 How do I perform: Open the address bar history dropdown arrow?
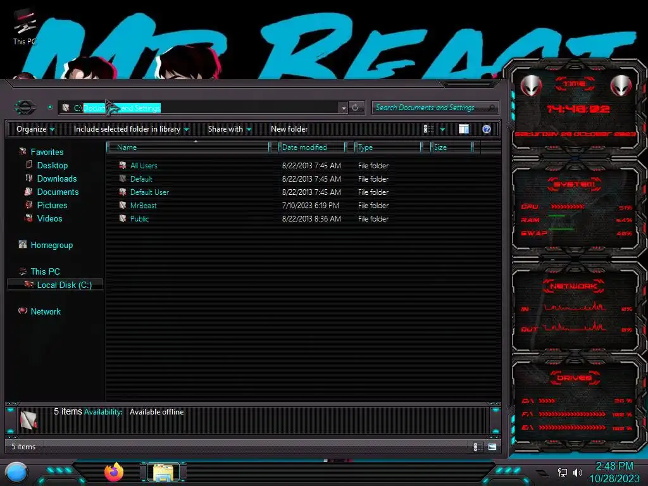344,108
